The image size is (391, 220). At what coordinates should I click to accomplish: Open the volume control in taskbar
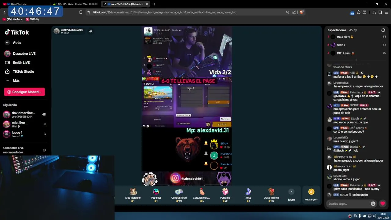[374, 216]
